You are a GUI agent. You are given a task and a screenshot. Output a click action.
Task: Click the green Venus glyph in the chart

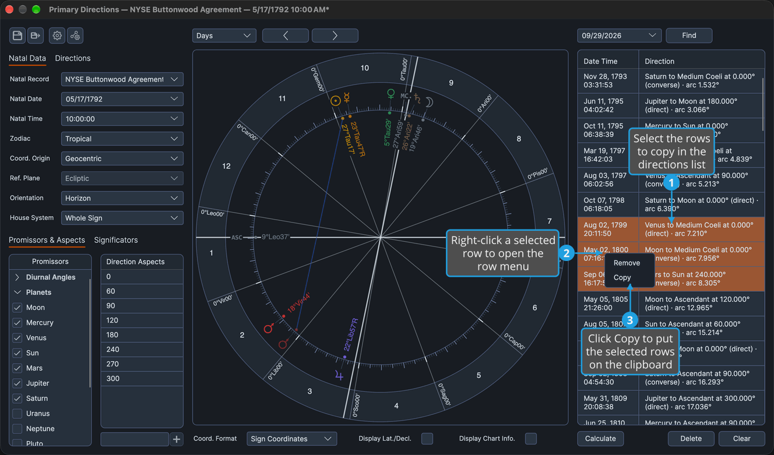coord(391,94)
